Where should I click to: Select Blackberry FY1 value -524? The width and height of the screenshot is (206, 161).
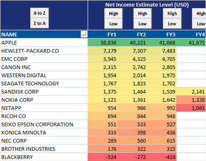click(103, 157)
